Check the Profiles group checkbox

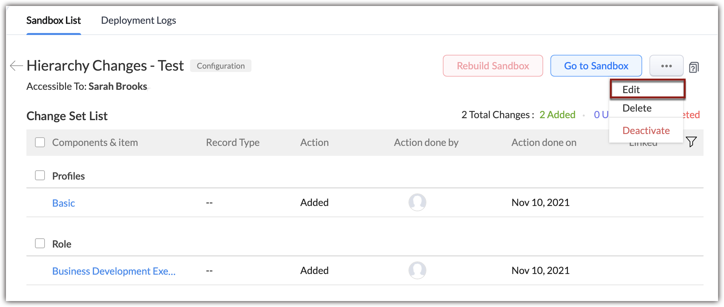click(x=40, y=175)
